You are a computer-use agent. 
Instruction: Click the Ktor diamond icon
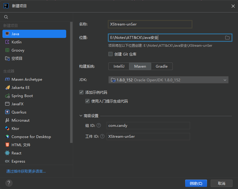point(7,129)
